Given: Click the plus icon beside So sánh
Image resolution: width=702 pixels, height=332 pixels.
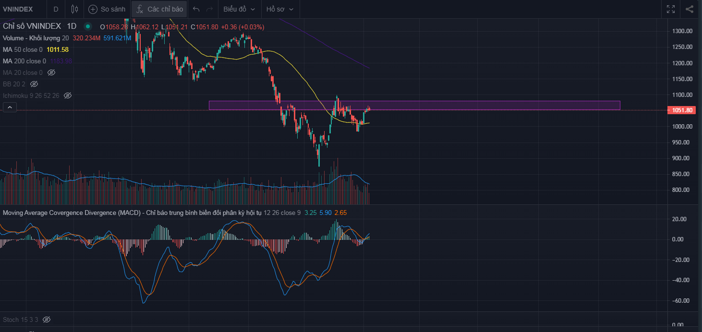Looking at the screenshot, I should tap(93, 9).
